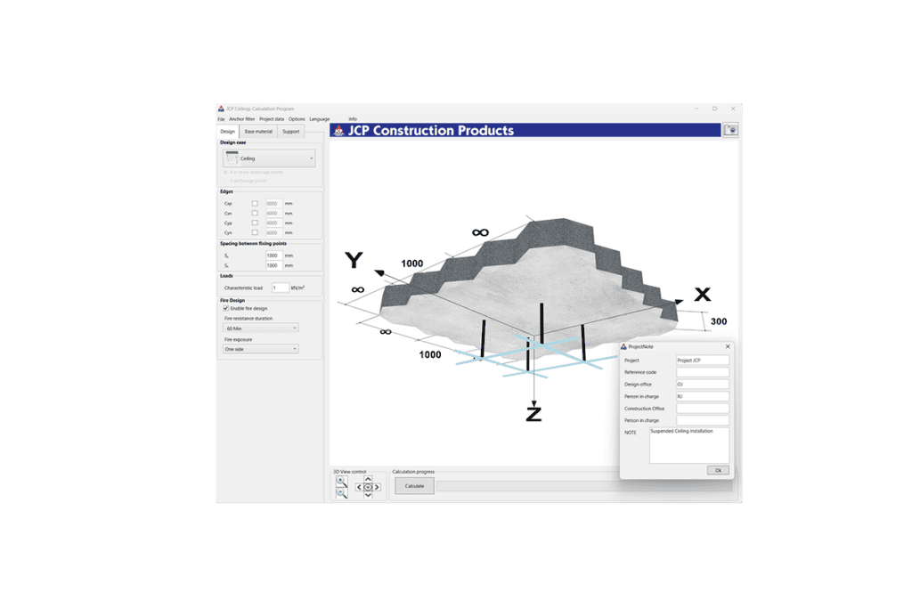
Task: Toggle Enable fire design checkbox
Action: (x=225, y=309)
